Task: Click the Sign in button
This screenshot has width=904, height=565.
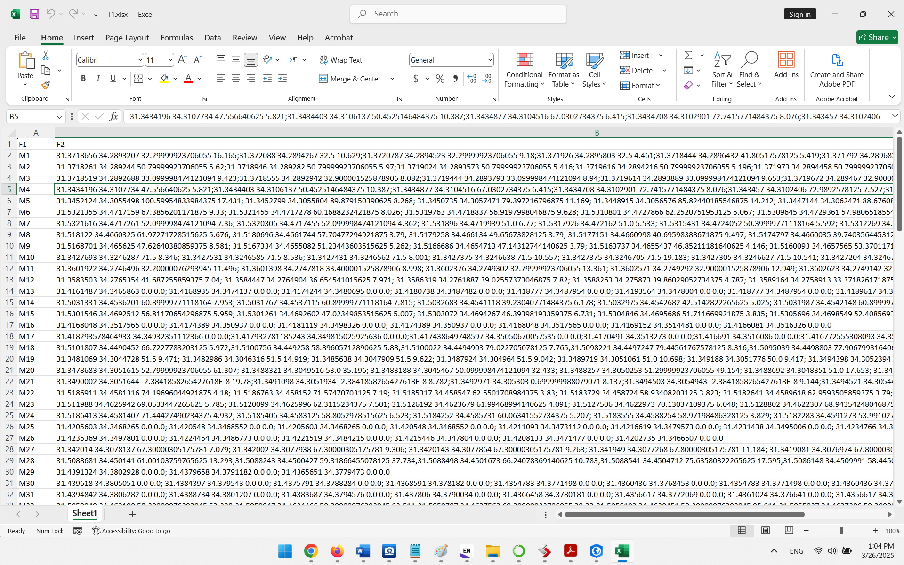Action: 800,14
